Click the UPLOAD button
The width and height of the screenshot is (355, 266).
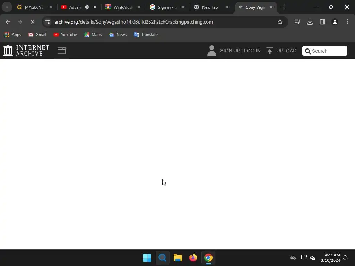282,51
